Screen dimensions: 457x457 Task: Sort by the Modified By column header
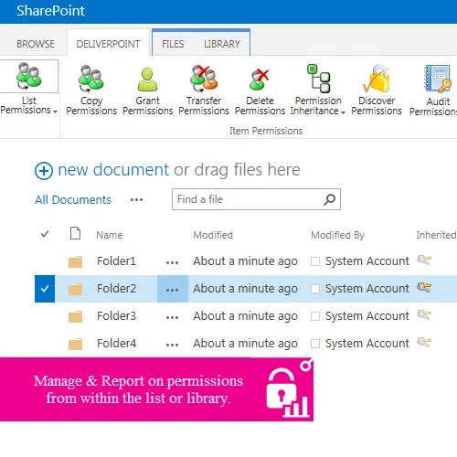(337, 235)
